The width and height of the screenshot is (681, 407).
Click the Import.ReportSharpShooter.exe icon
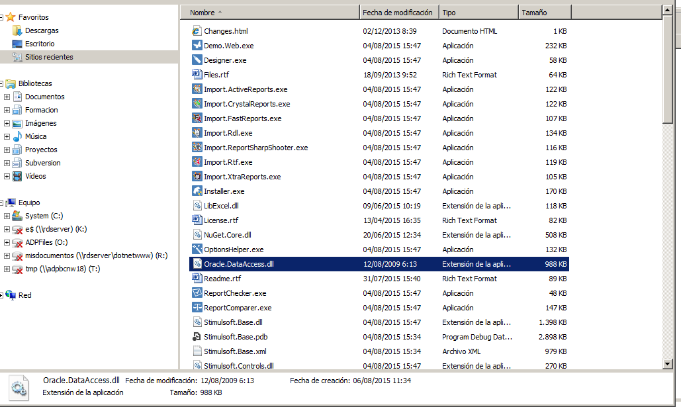(x=197, y=148)
